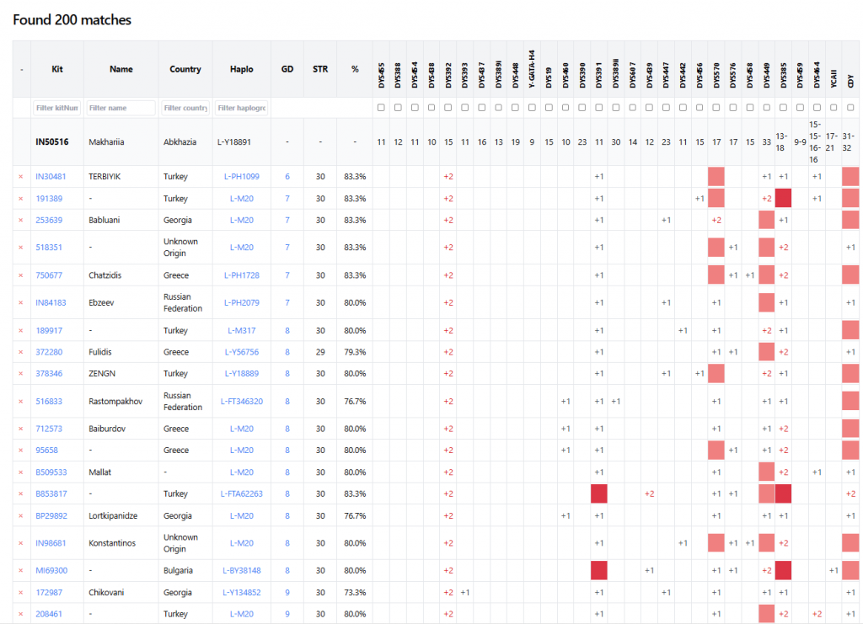863x624 pixels.
Task: Tick the DYS455 column checkbox
Action: tap(381, 108)
